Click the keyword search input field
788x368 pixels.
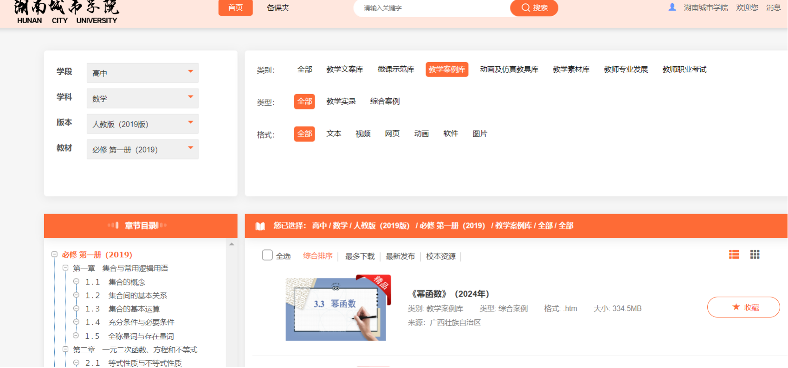coord(432,8)
